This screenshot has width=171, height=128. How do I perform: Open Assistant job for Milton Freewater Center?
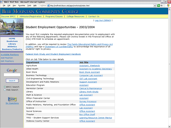point(84,98)
